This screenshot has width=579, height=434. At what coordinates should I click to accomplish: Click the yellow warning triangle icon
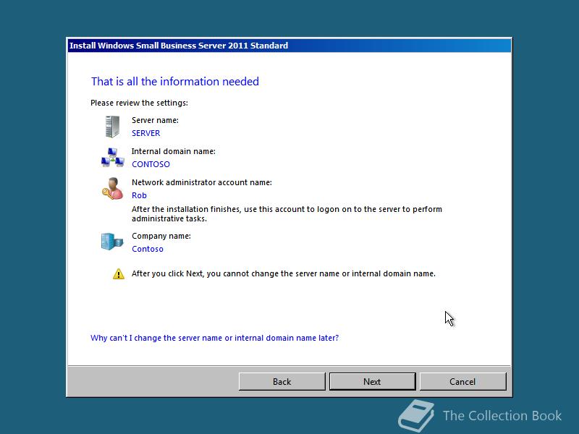[119, 274]
